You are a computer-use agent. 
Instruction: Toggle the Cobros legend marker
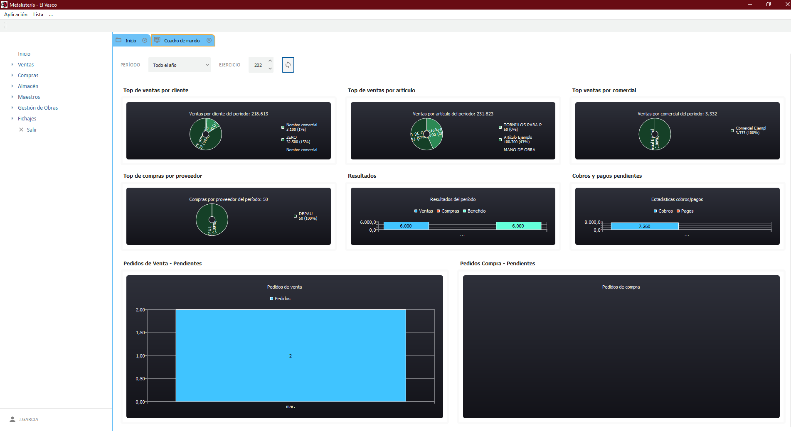[655, 211]
